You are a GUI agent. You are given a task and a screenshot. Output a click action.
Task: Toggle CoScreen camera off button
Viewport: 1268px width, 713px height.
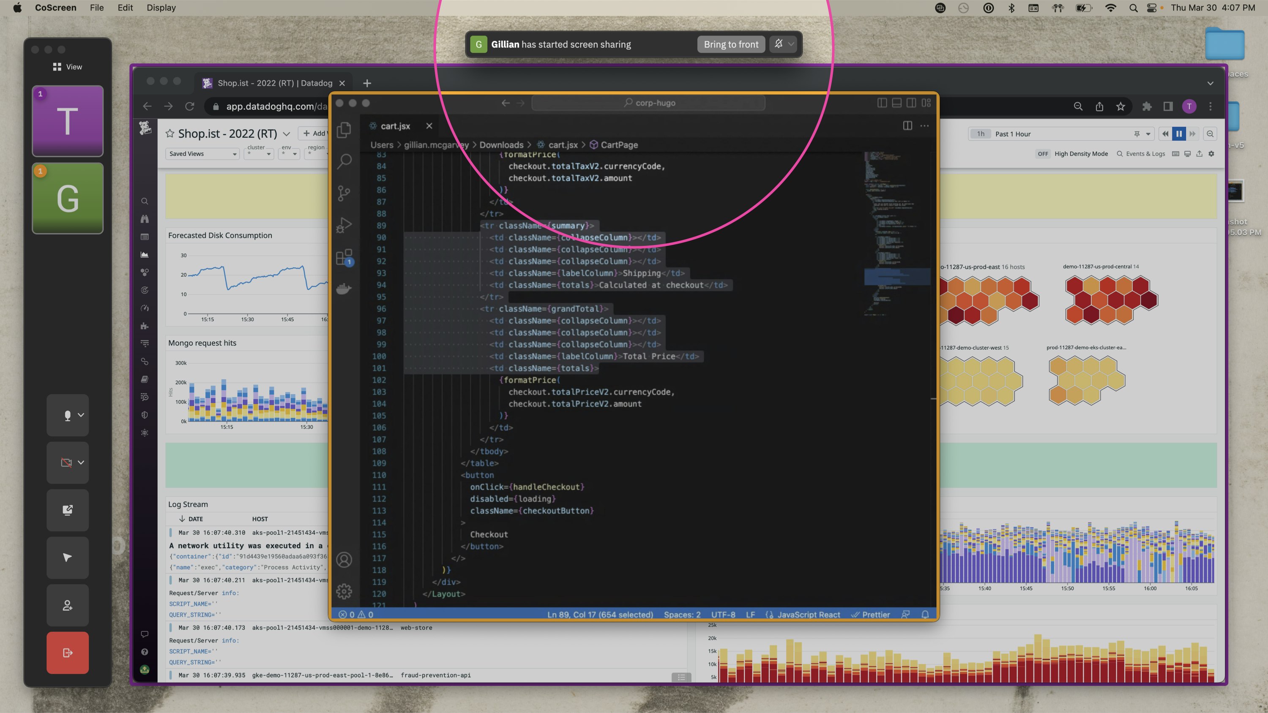tap(66, 463)
